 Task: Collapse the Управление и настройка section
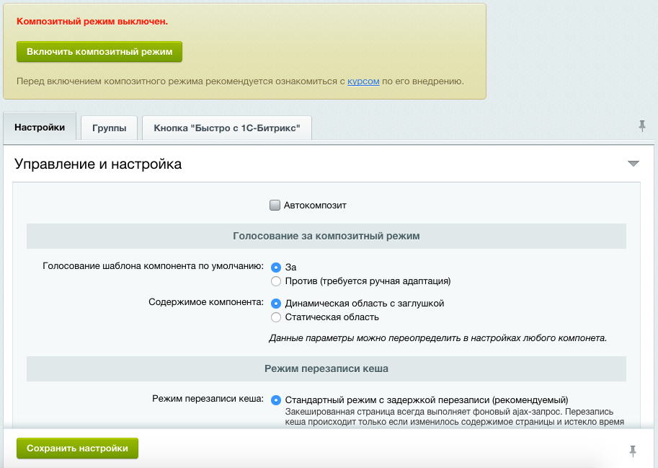click(633, 164)
